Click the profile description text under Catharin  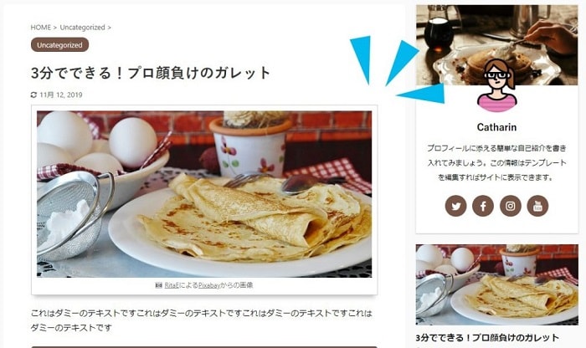tap(496, 163)
